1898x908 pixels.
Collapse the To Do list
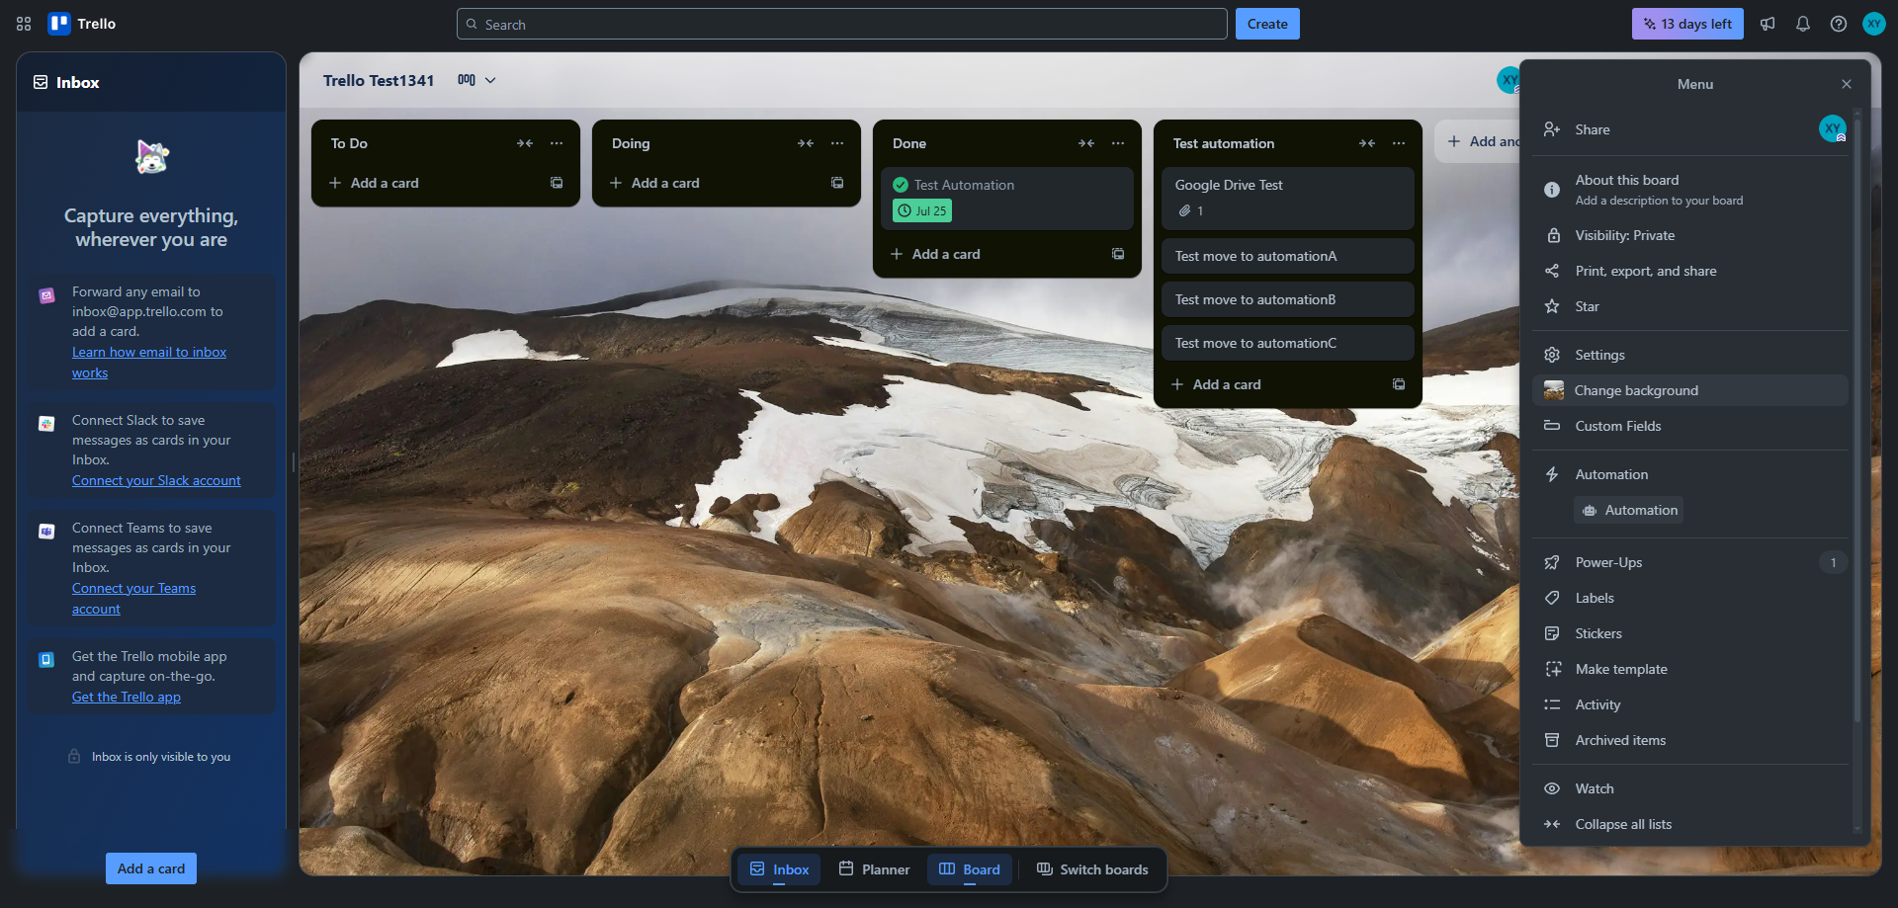point(525,143)
